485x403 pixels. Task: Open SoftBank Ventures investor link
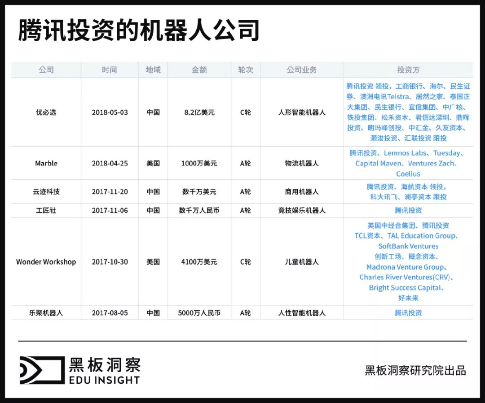(x=408, y=246)
